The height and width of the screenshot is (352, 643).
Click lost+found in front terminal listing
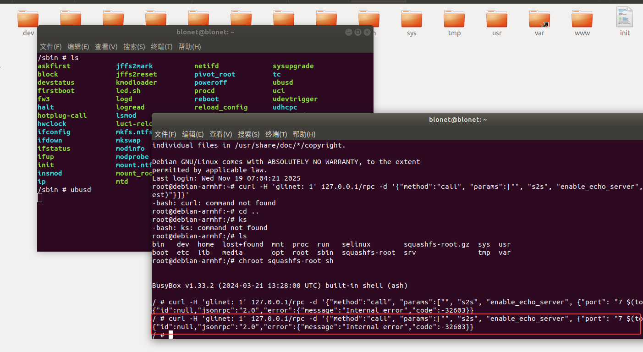243,244
